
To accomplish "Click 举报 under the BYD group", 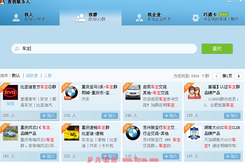I will pos(10,104).
